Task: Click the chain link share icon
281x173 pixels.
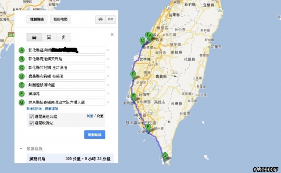Action: click(111, 19)
